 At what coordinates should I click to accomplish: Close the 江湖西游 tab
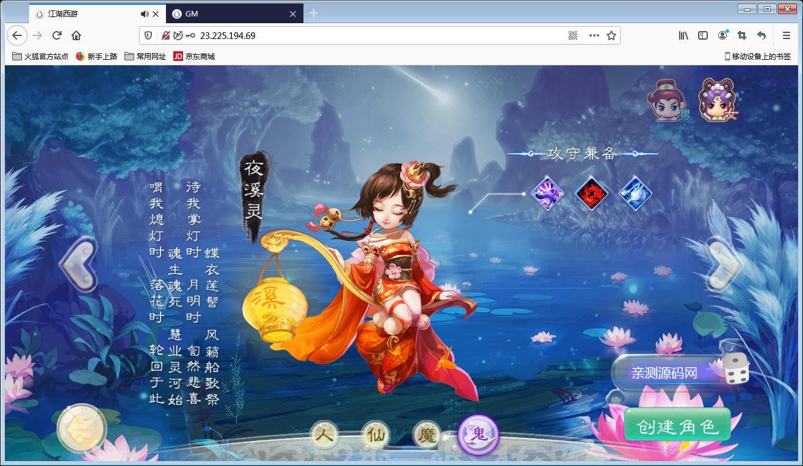156,13
